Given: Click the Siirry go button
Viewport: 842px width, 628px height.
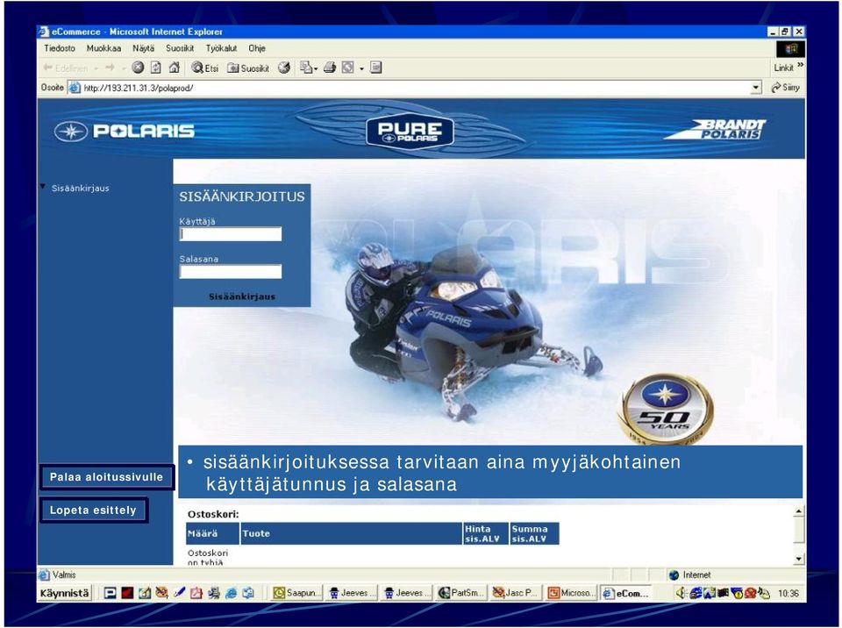Looking at the screenshot, I should pos(786,88).
